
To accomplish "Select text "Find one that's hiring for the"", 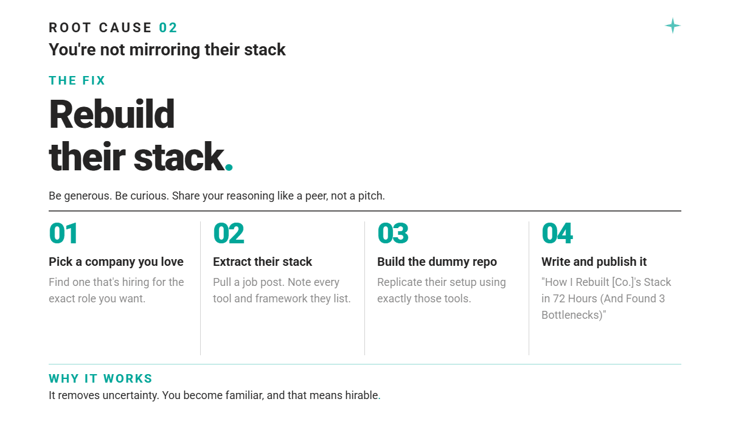I will point(116,282).
